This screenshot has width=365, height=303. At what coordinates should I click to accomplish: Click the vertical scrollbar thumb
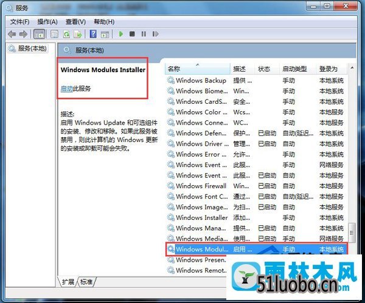pos(352,233)
